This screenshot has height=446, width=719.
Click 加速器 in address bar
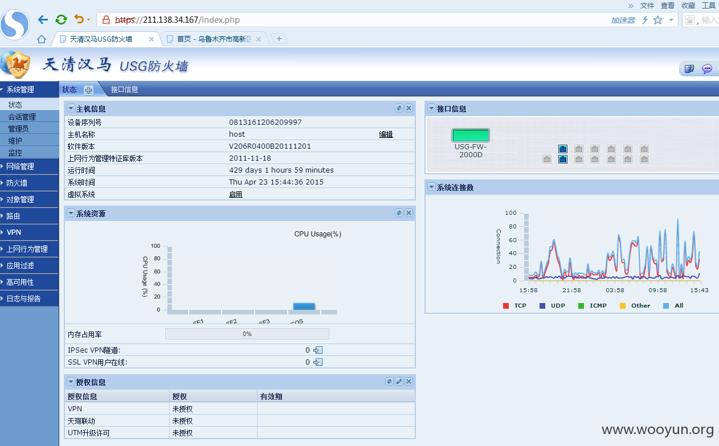point(623,20)
